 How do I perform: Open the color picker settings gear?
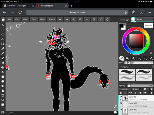151,53
